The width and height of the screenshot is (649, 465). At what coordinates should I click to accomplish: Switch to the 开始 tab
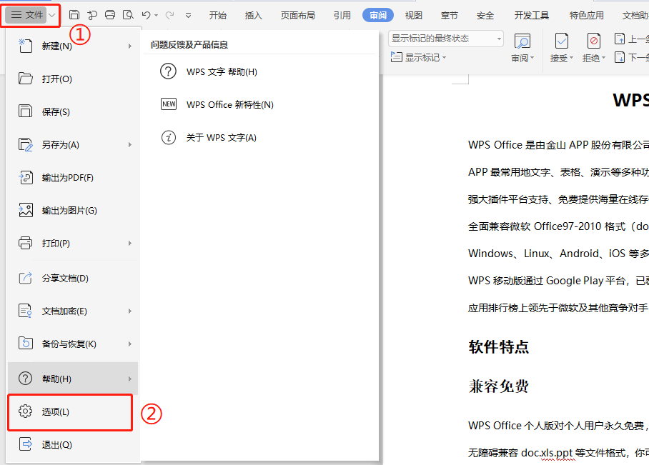click(x=218, y=15)
